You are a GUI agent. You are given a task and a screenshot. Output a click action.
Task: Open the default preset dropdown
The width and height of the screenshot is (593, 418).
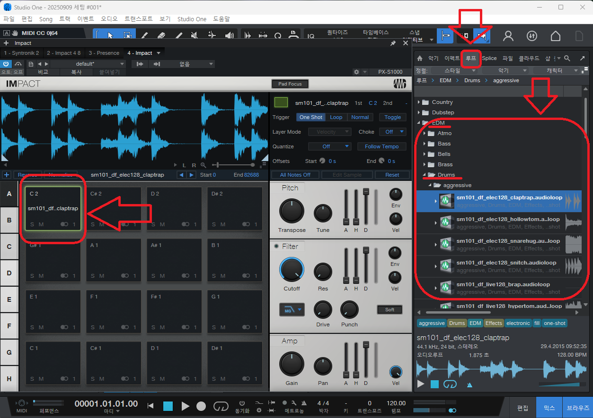click(88, 64)
